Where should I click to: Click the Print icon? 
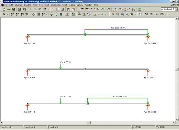click(x=20, y=9)
